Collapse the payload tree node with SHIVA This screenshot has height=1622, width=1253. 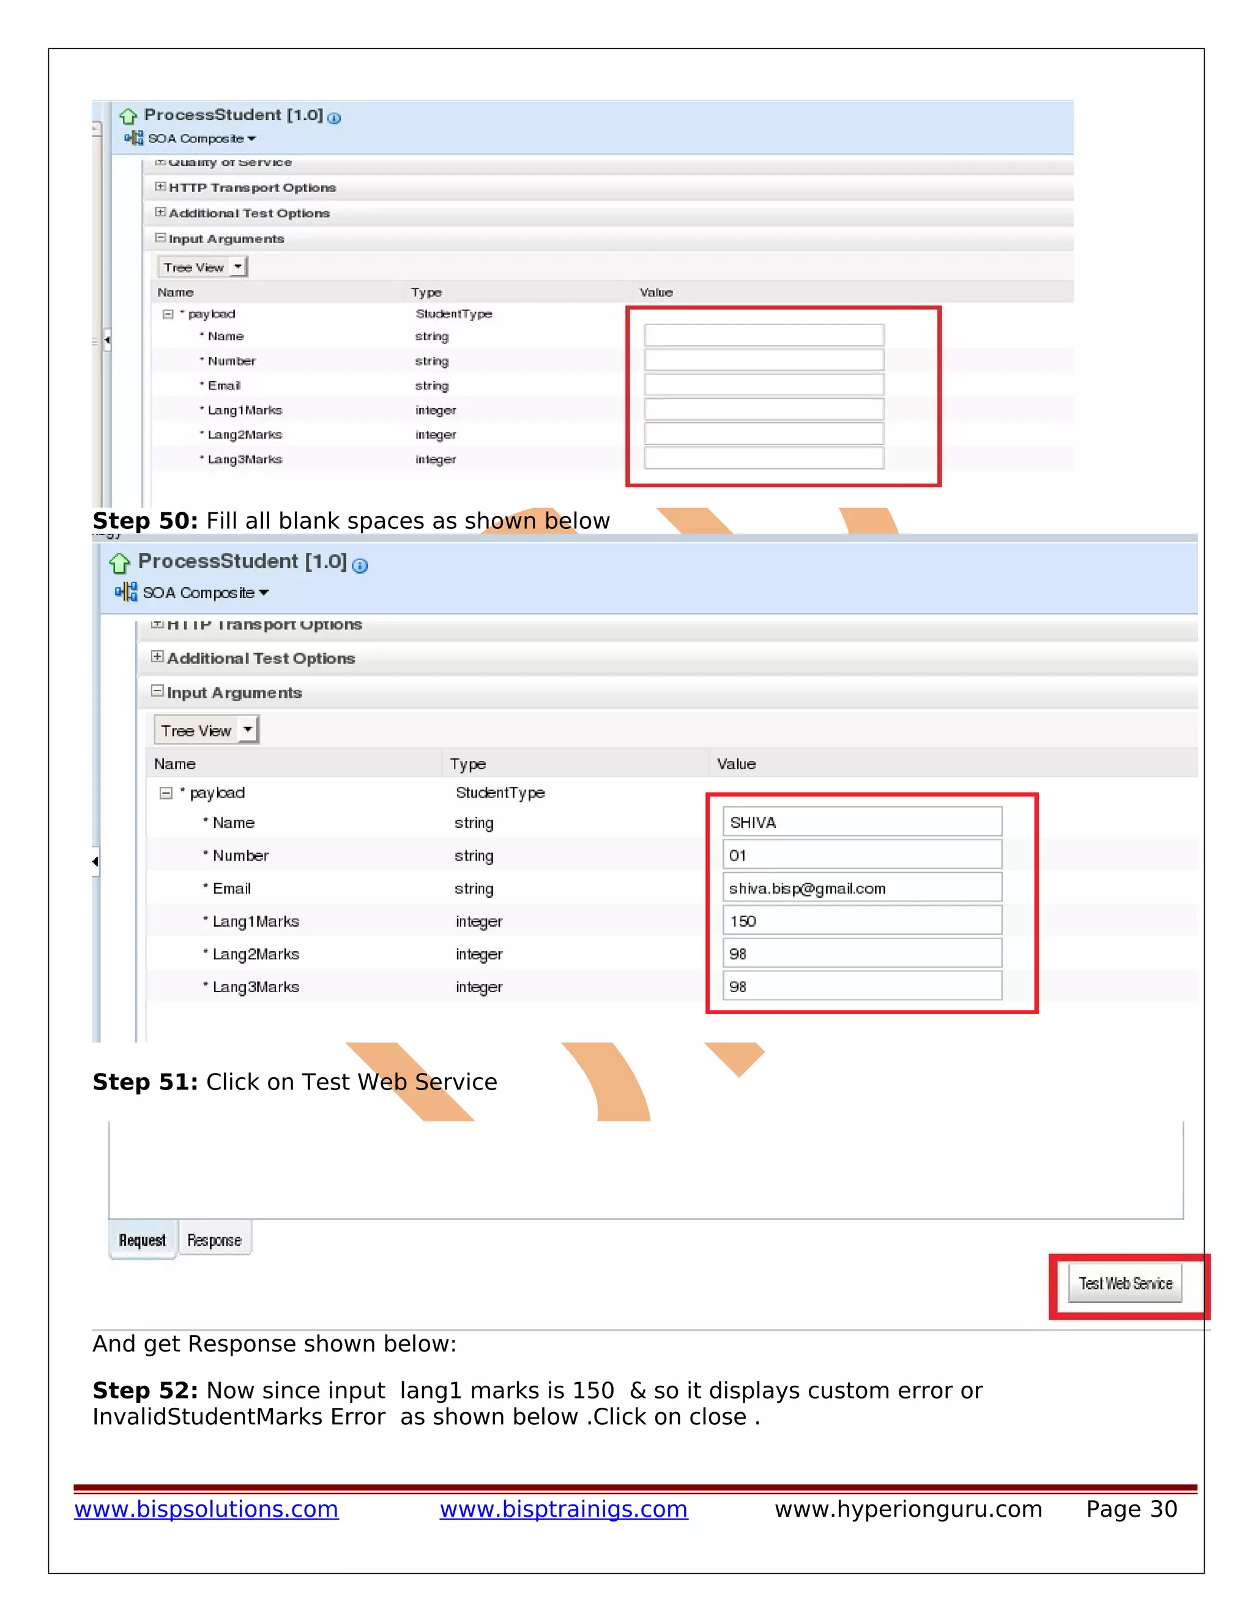[166, 793]
